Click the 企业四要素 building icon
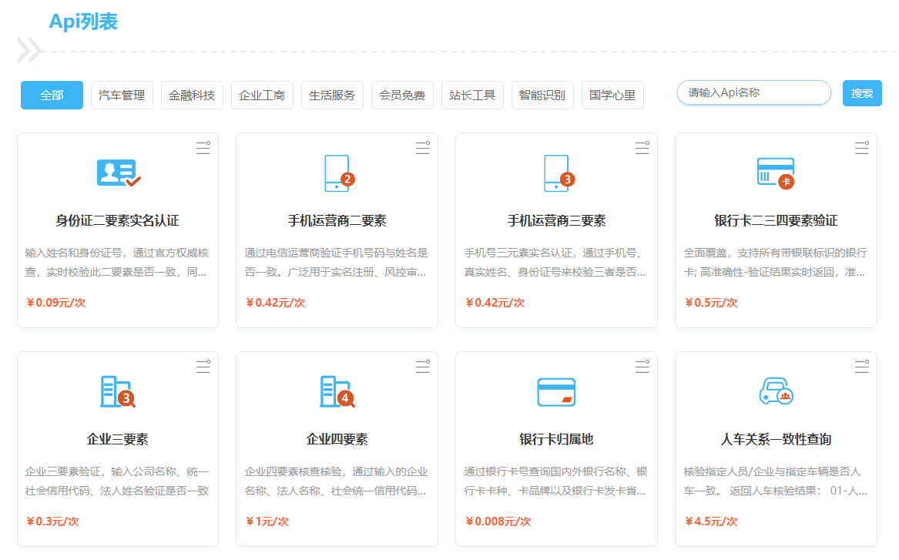 pyautogui.click(x=337, y=392)
